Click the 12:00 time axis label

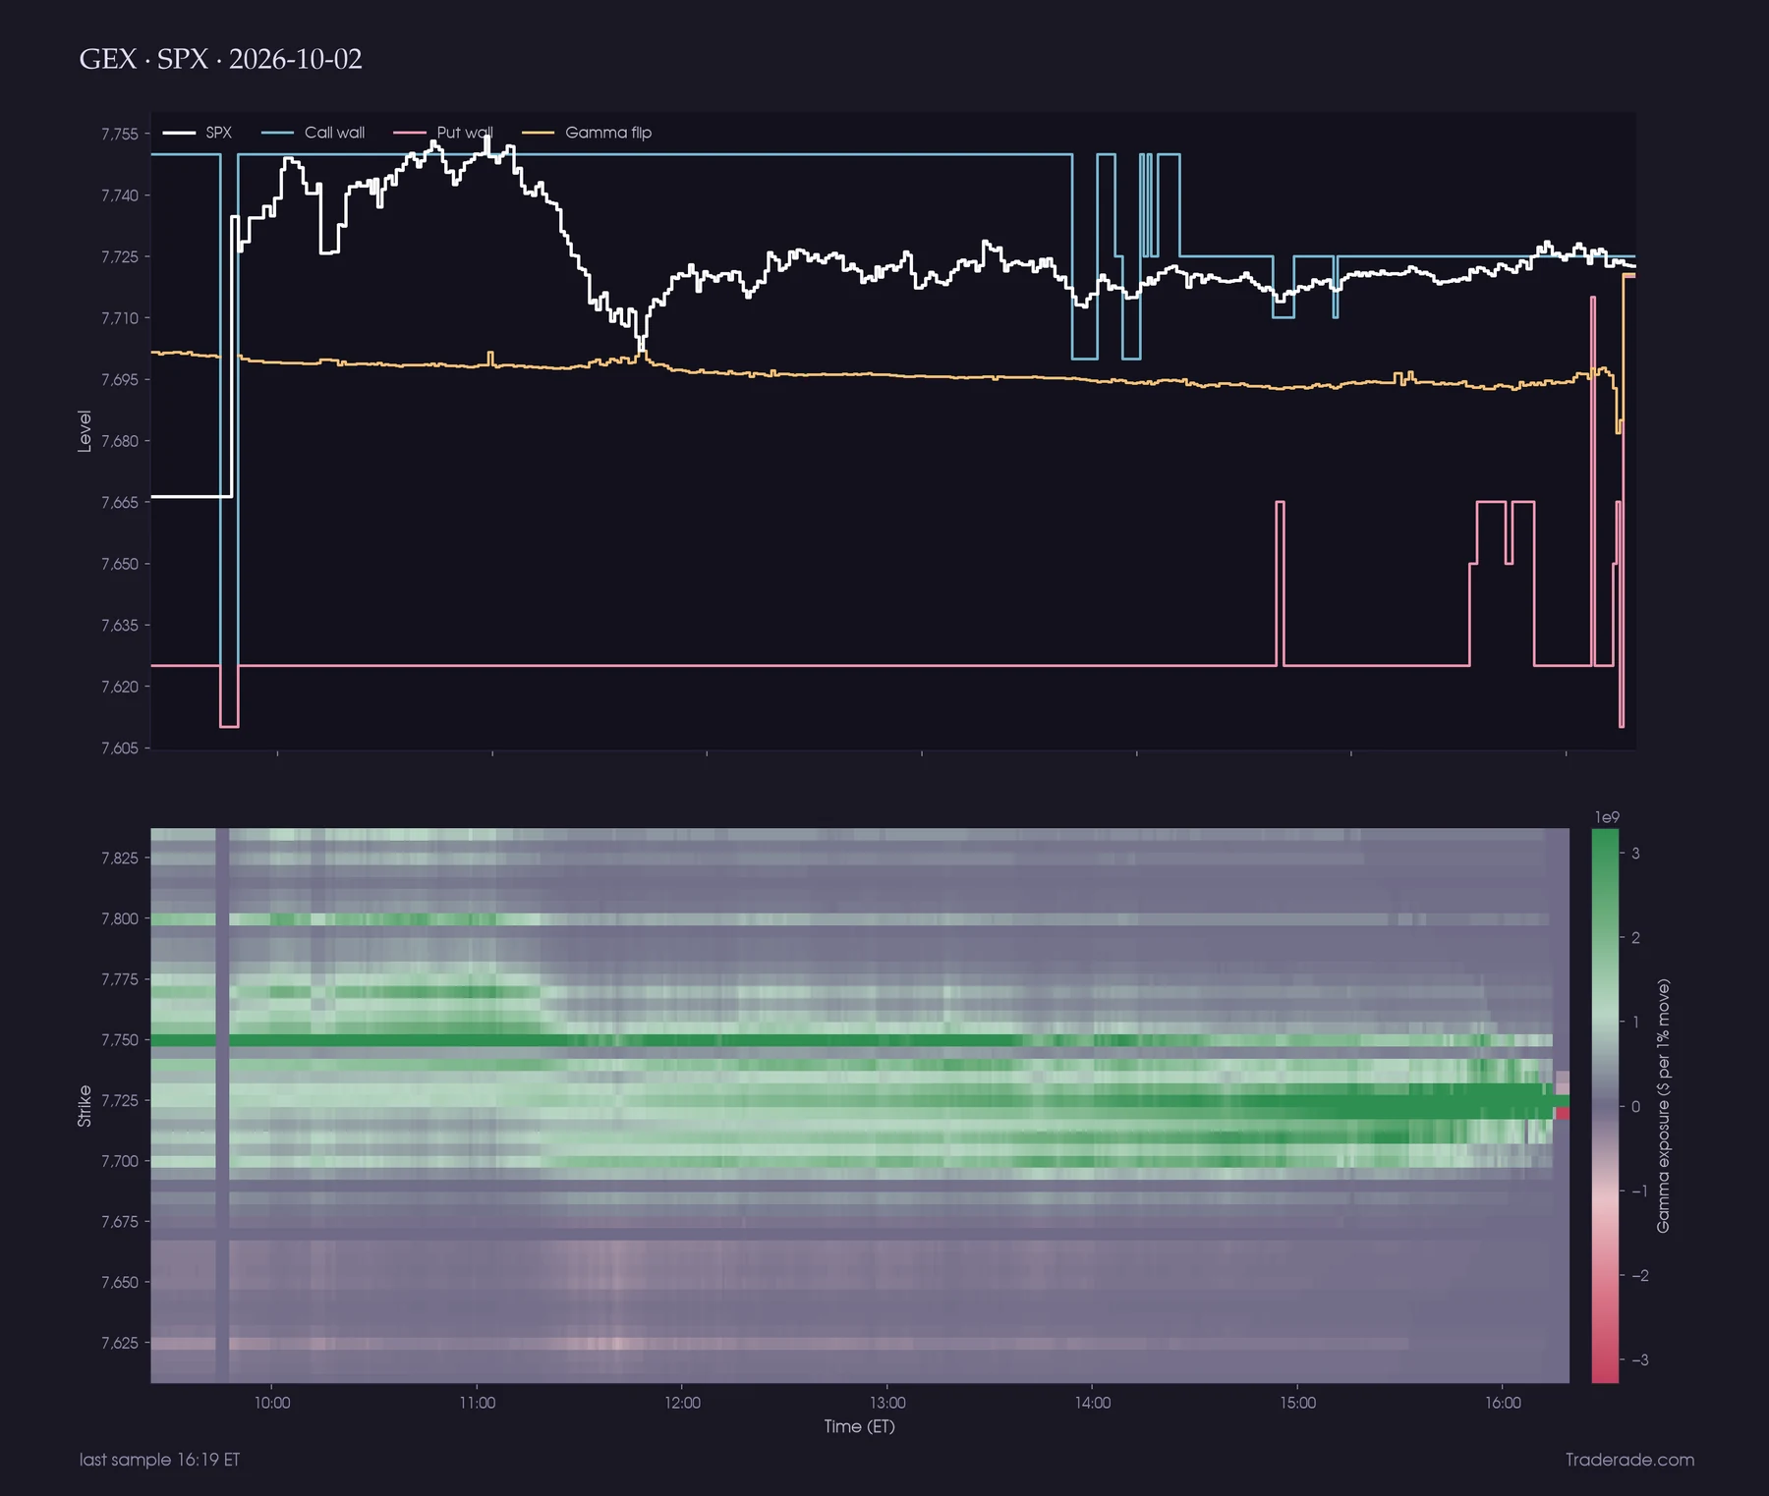682,1403
